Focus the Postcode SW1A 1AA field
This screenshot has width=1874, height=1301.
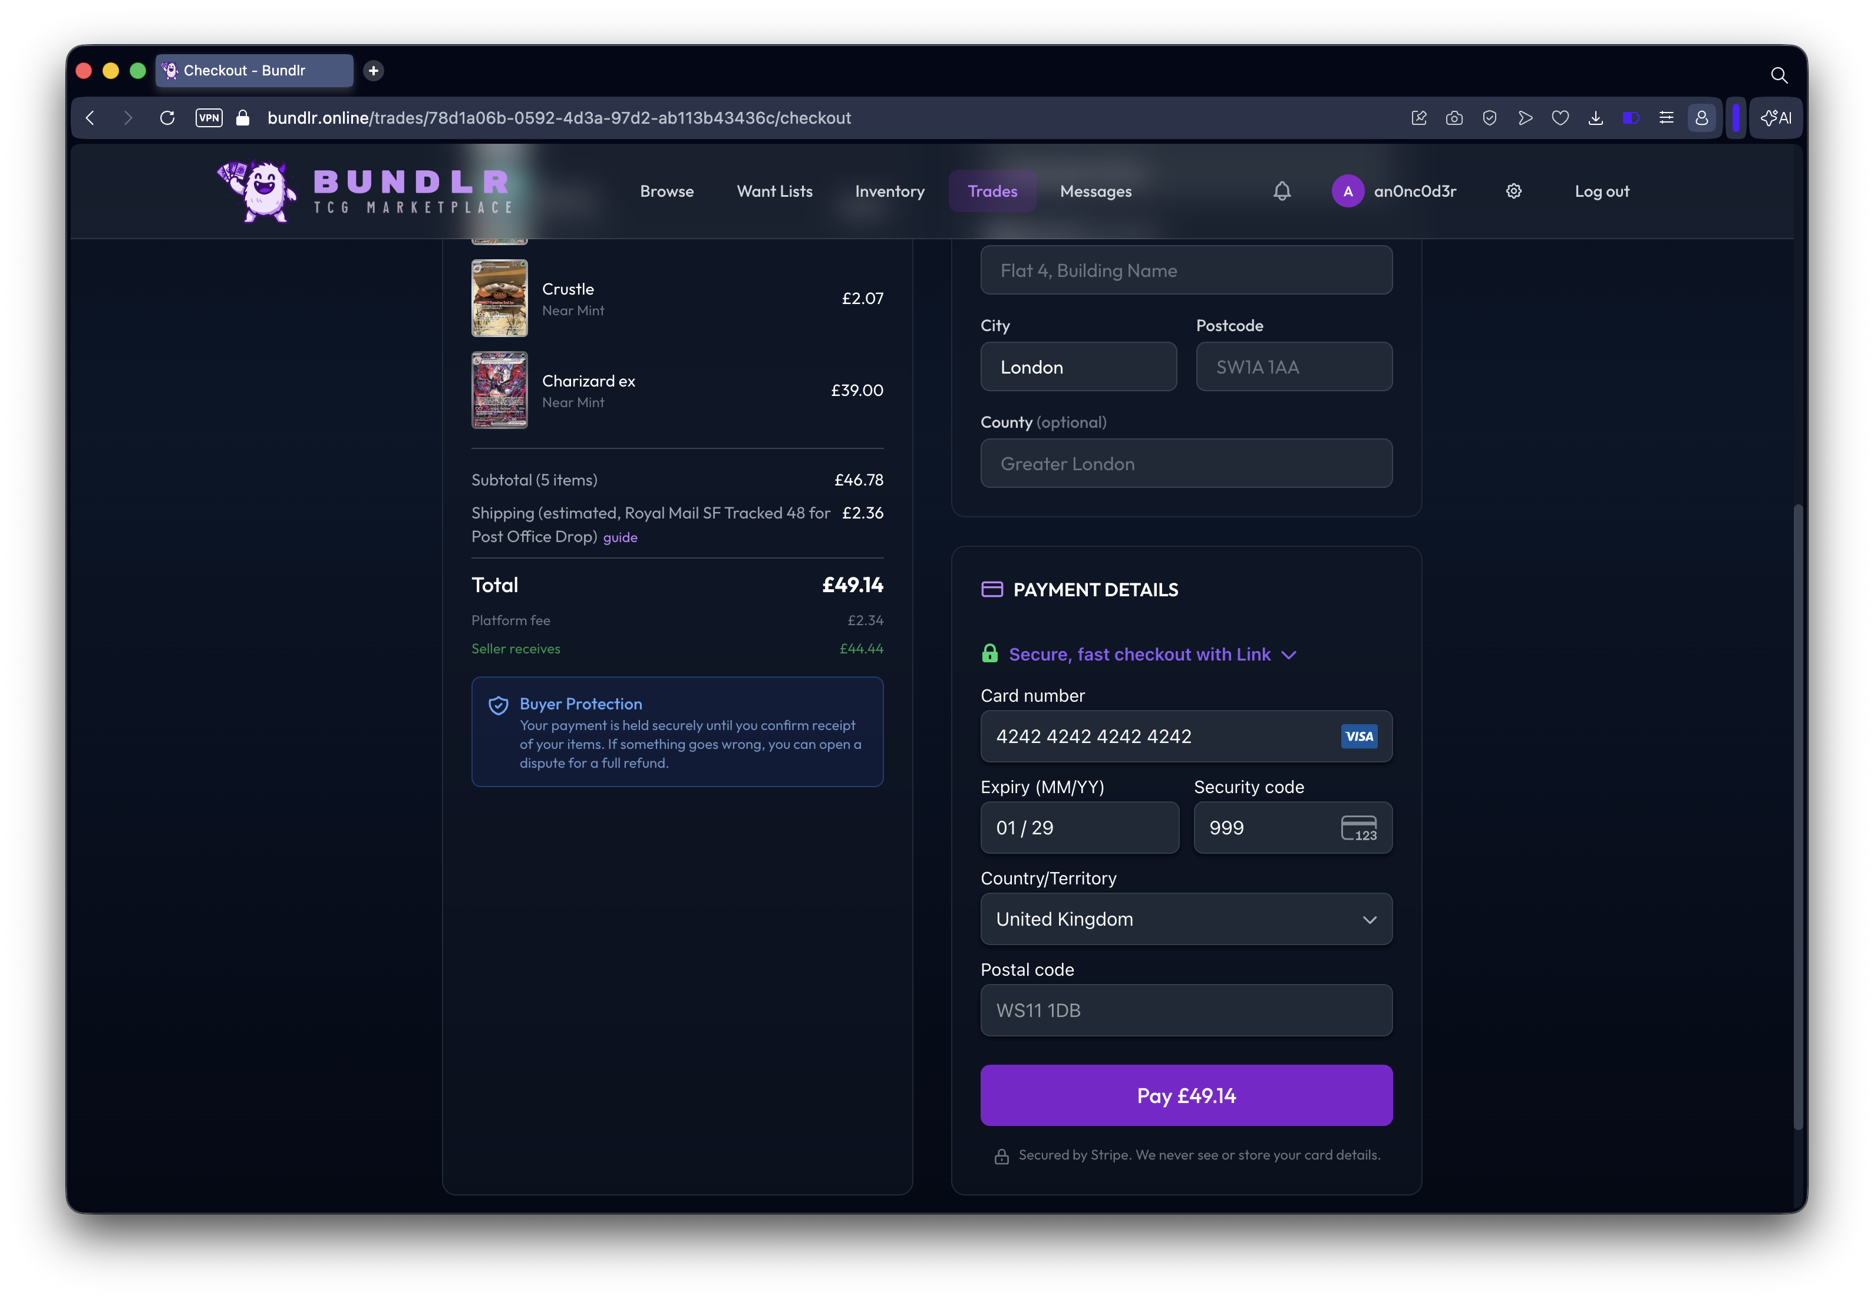(1294, 367)
